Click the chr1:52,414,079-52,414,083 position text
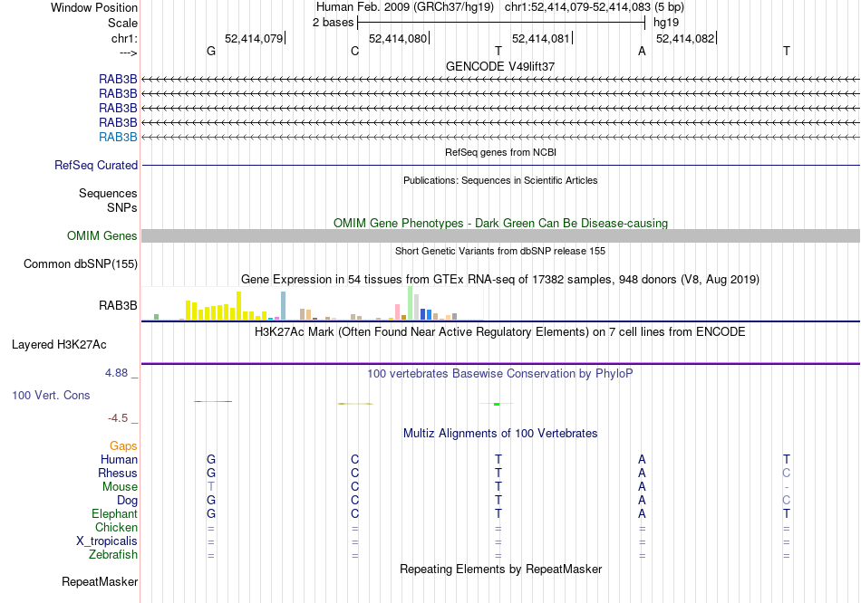Screen dimensions: 861x603 pos(577,7)
